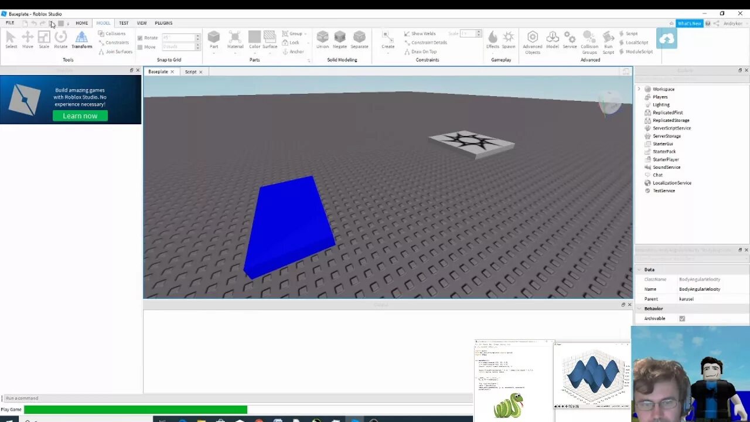The height and width of the screenshot is (422, 750).
Task: Open Advanced Objects
Action: click(x=533, y=42)
